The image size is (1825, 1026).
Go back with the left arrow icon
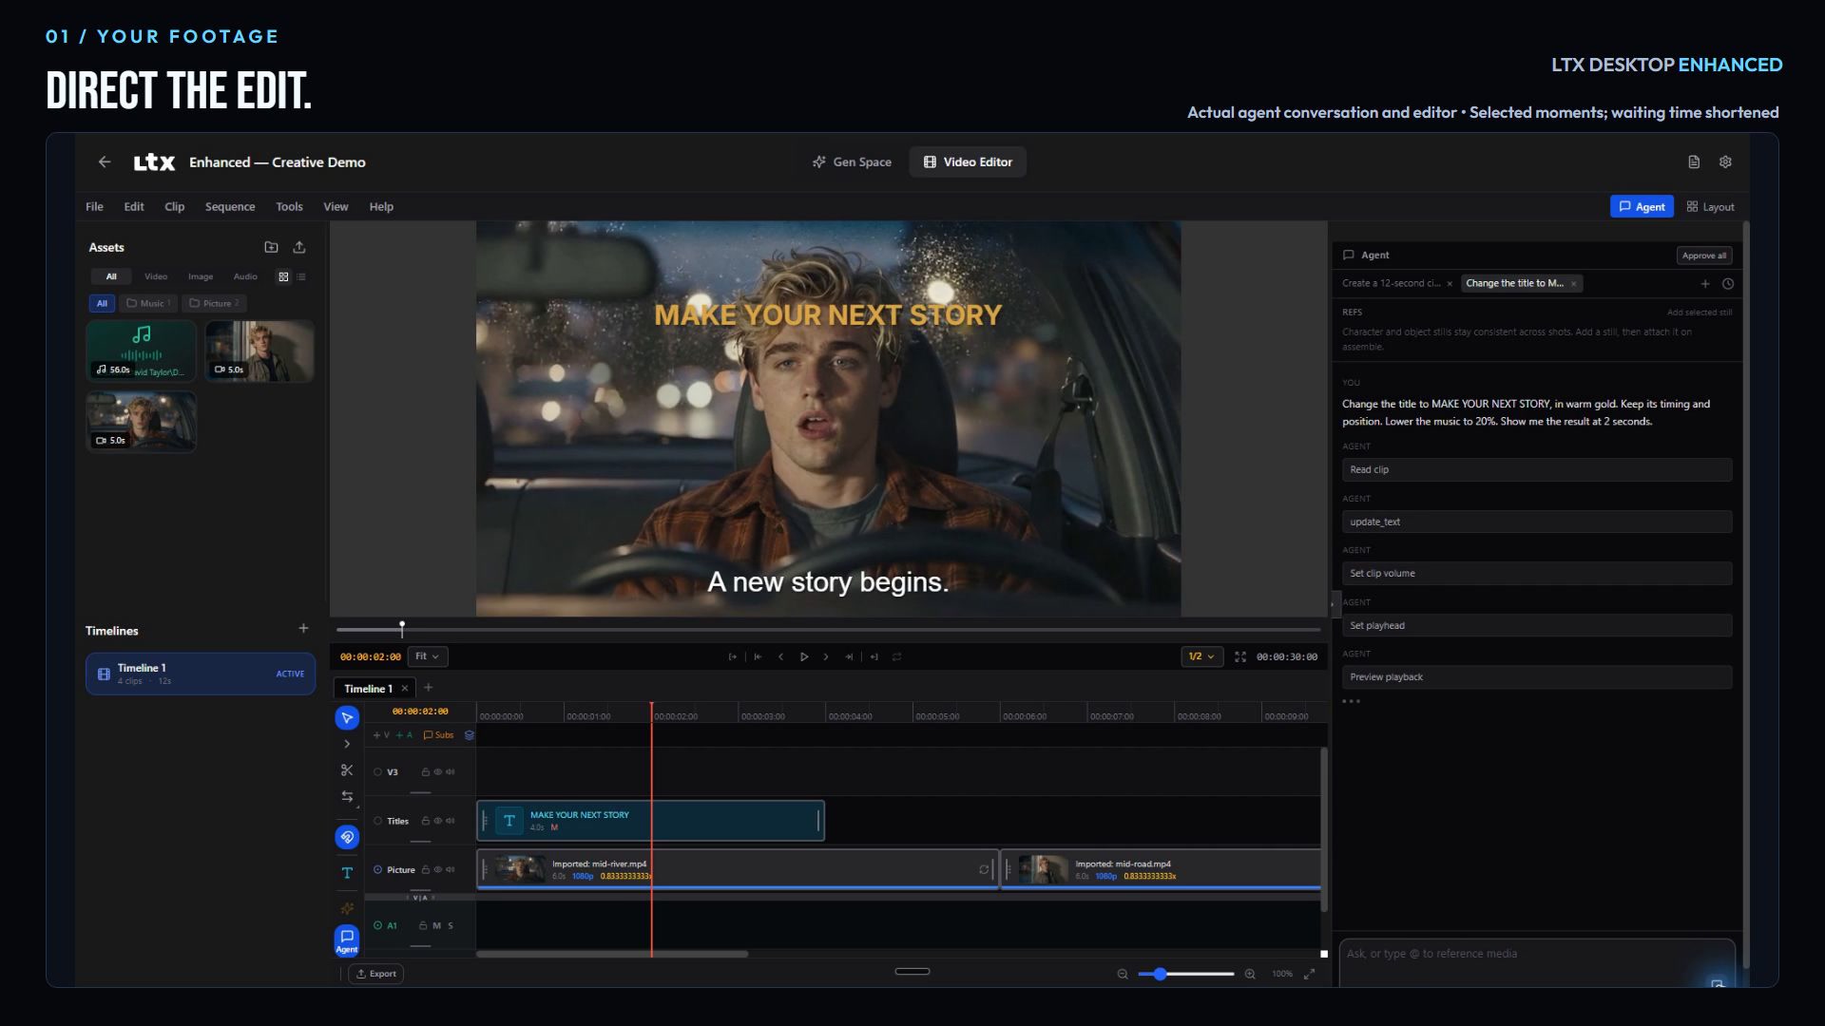pyautogui.click(x=105, y=162)
